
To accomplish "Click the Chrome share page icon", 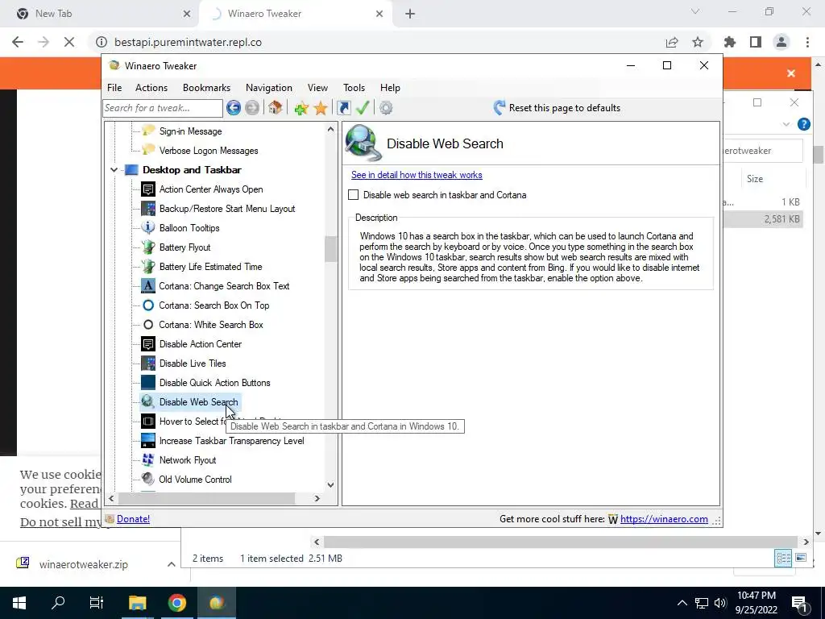I will [x=672, y=42].
